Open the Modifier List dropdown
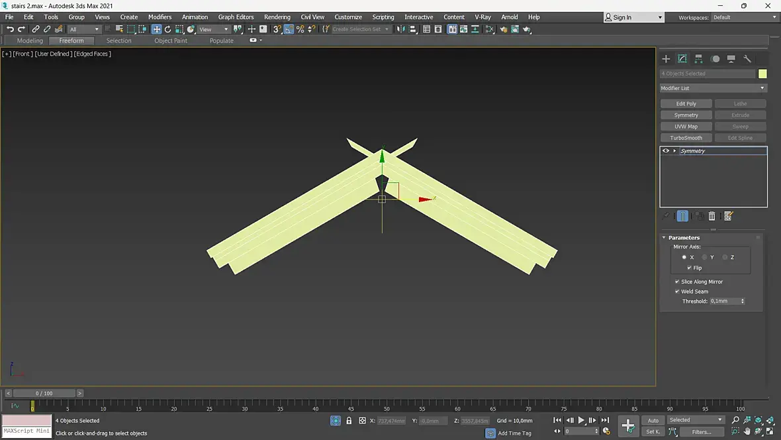This screenshot has height=440, width=781. coord(713,88)
